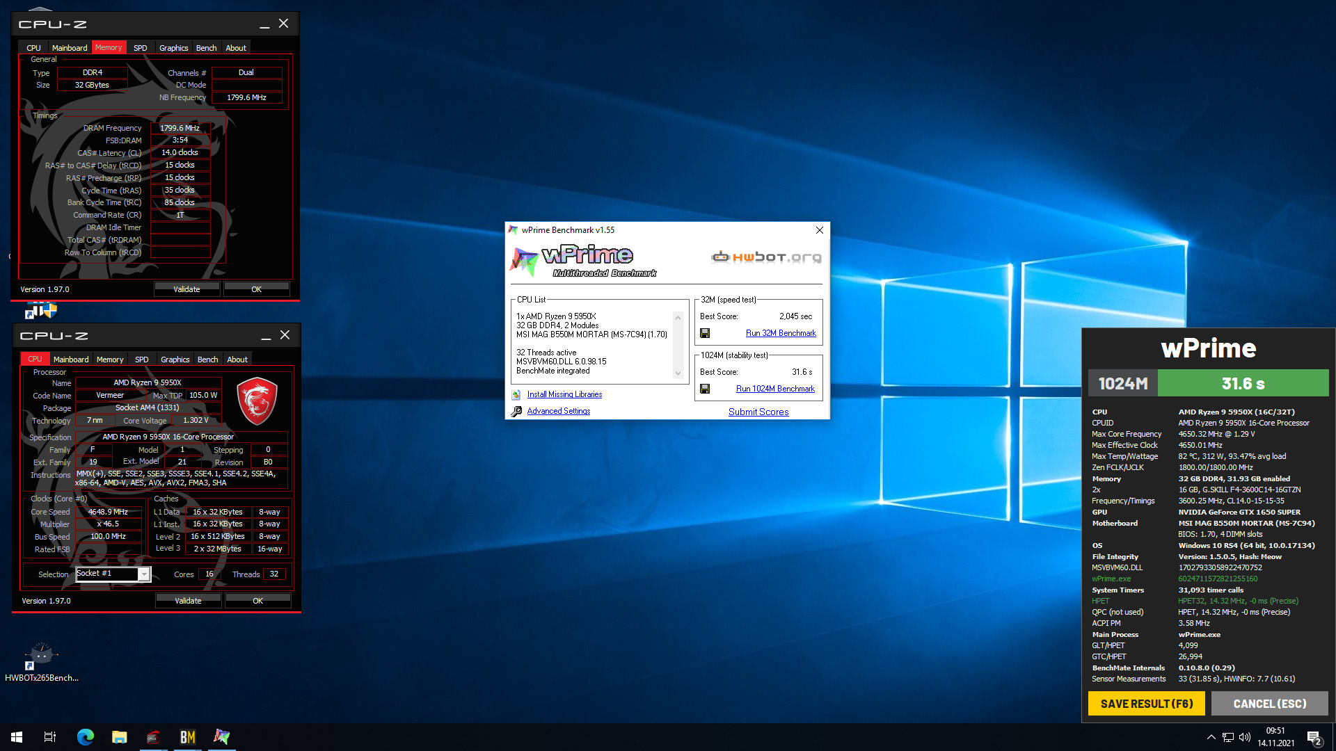Click the HWBOT.org logo in wPrime

tap(766, 257)
